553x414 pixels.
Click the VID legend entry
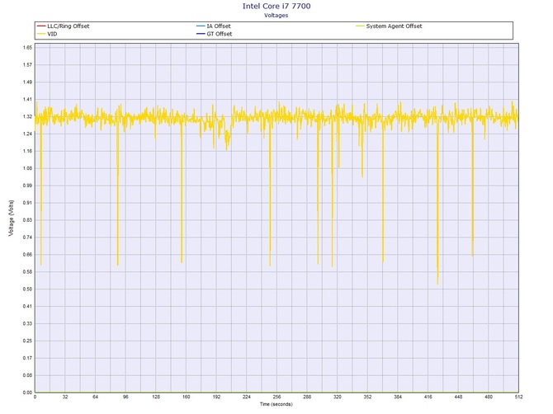(x=47, y=34)
